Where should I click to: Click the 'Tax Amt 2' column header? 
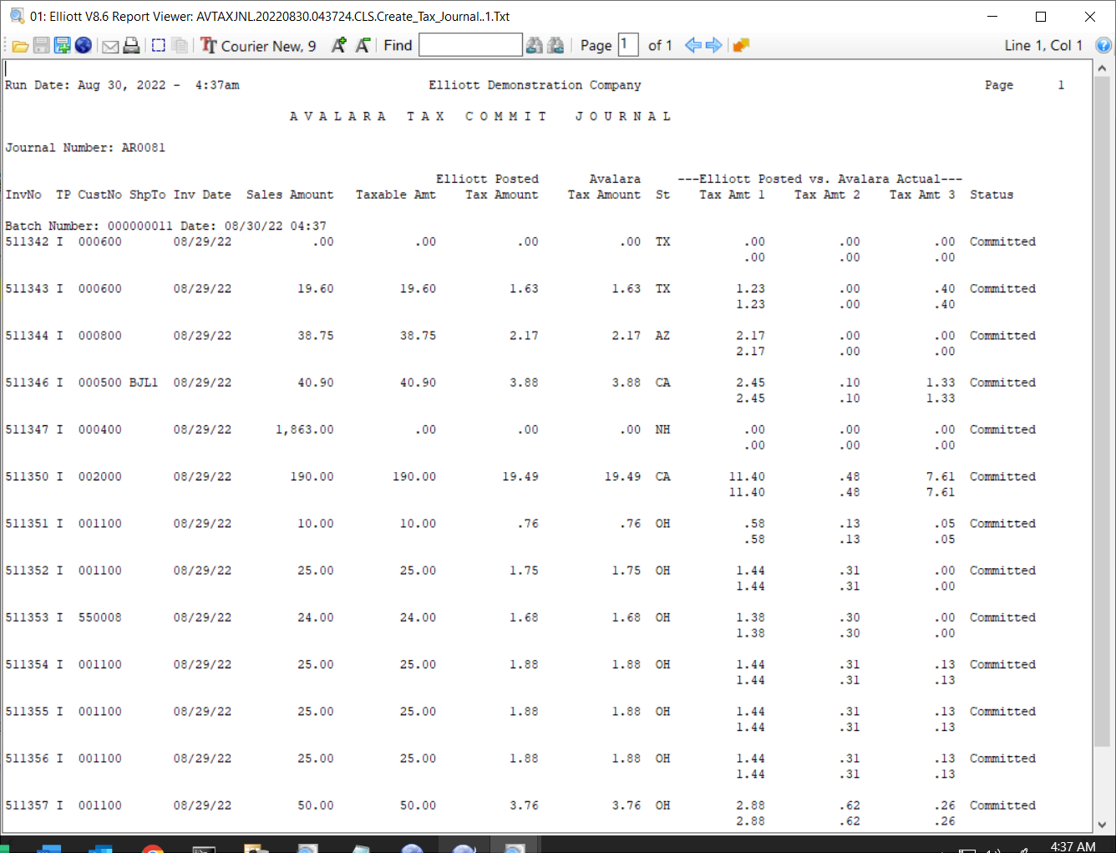(x=827, y=195)
